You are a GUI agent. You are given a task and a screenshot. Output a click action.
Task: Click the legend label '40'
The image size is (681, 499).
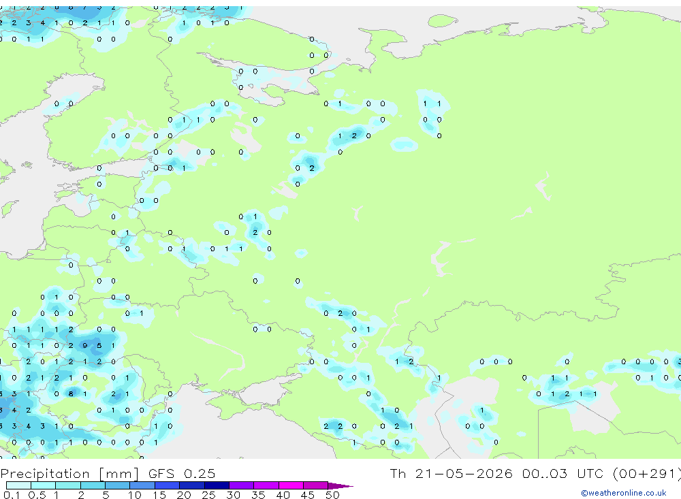point(283,495)
